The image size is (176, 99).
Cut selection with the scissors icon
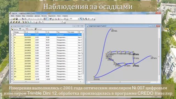click(x=20, y=19)
